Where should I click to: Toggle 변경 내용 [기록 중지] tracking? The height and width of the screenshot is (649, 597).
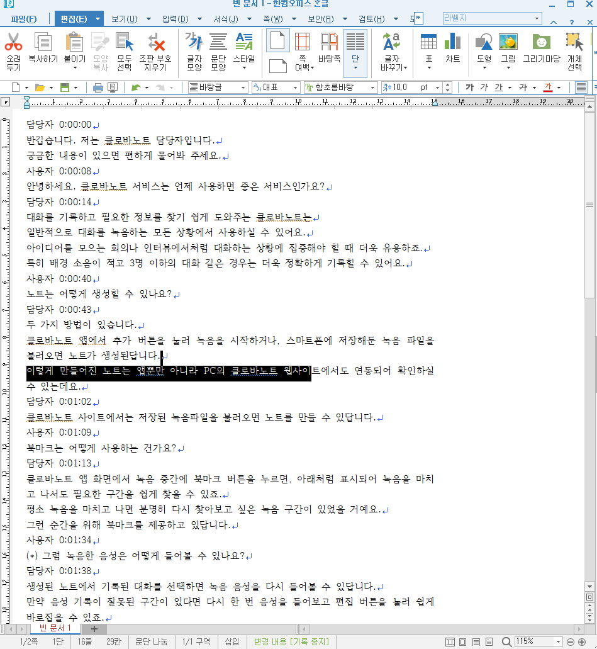point(291,641)
